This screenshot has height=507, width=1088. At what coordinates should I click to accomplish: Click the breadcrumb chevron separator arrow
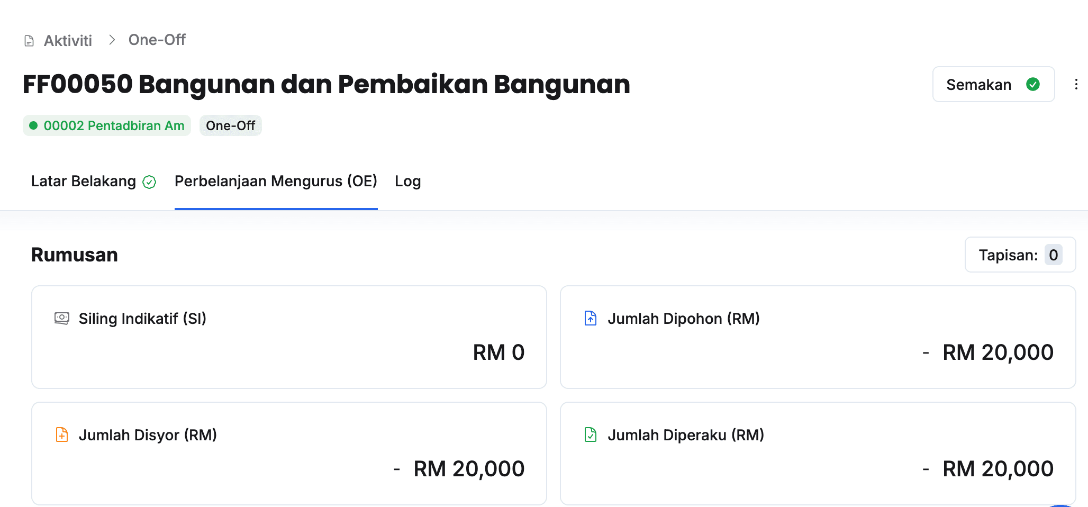112,40
